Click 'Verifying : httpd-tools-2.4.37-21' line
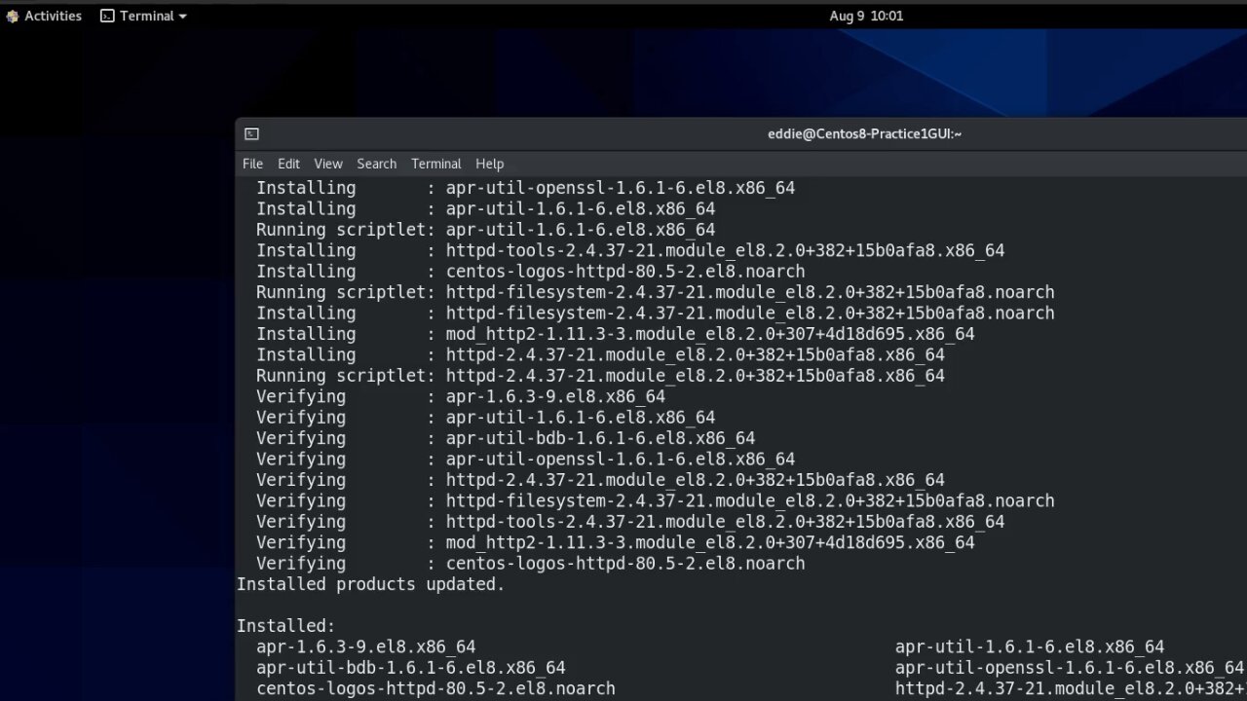The width and height of the screenshot is (1247, 701). [630, 522]
